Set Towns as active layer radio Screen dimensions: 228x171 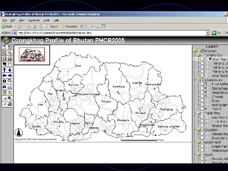tap(210, 109)
